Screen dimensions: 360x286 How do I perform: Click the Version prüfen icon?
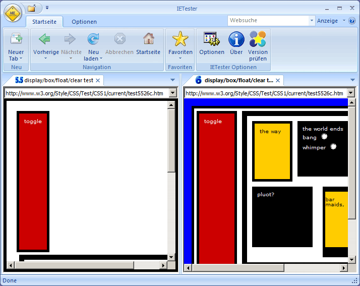pyautogui.click(x=258, y=39)
